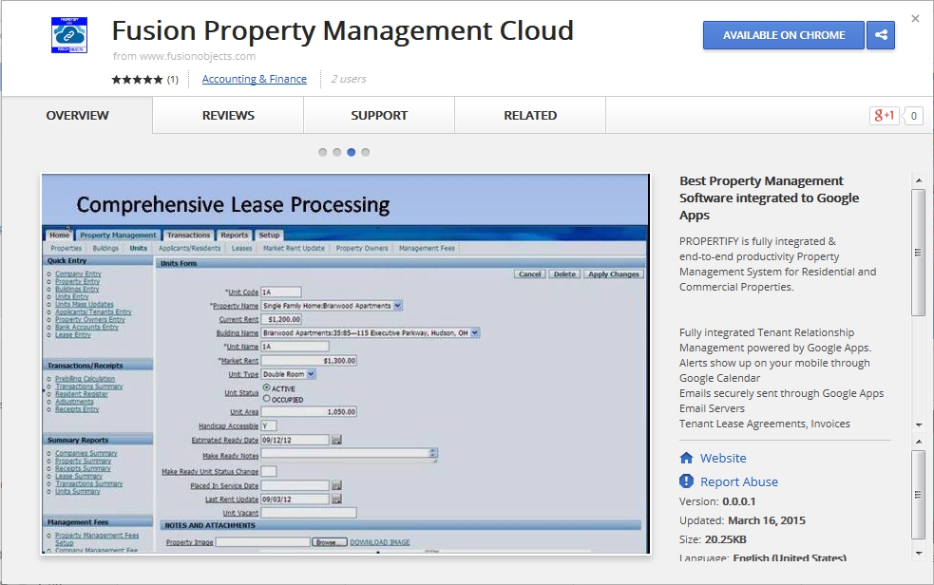Viewport: 934px width, 585px height.
Task: Select the first carousel dot
Action: pos(323,152)
